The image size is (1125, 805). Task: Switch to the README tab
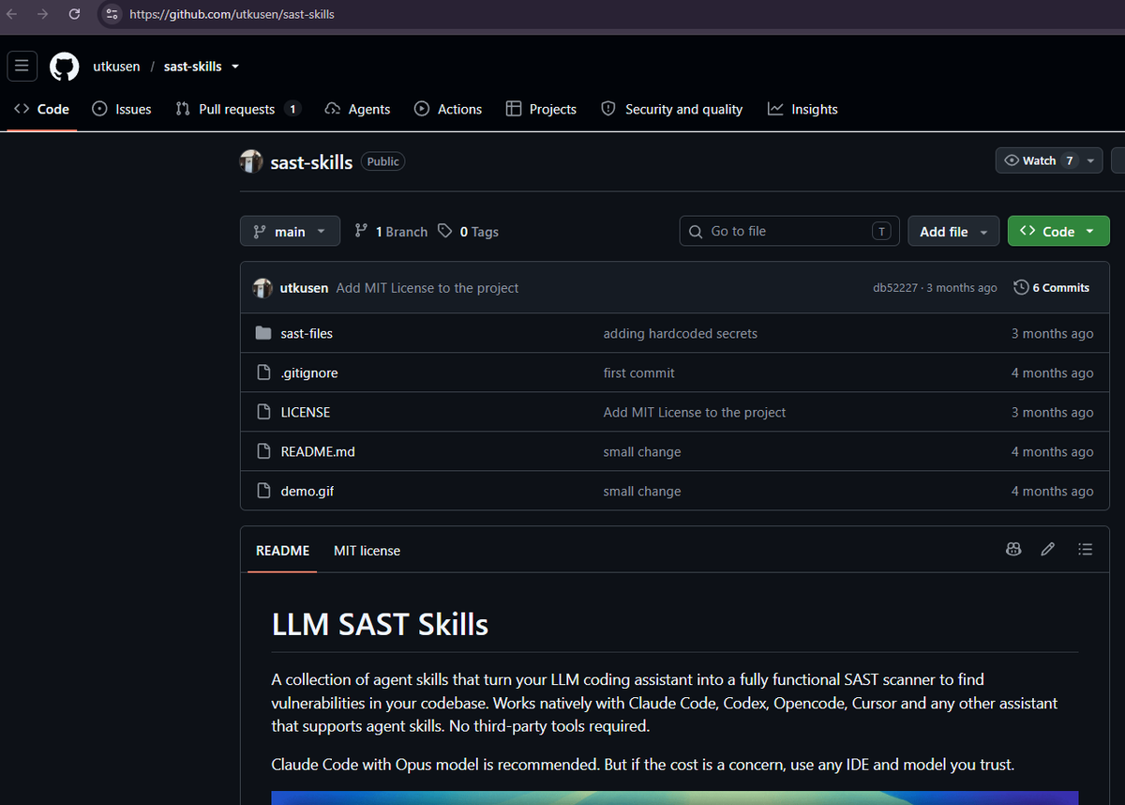pos(282,551)
